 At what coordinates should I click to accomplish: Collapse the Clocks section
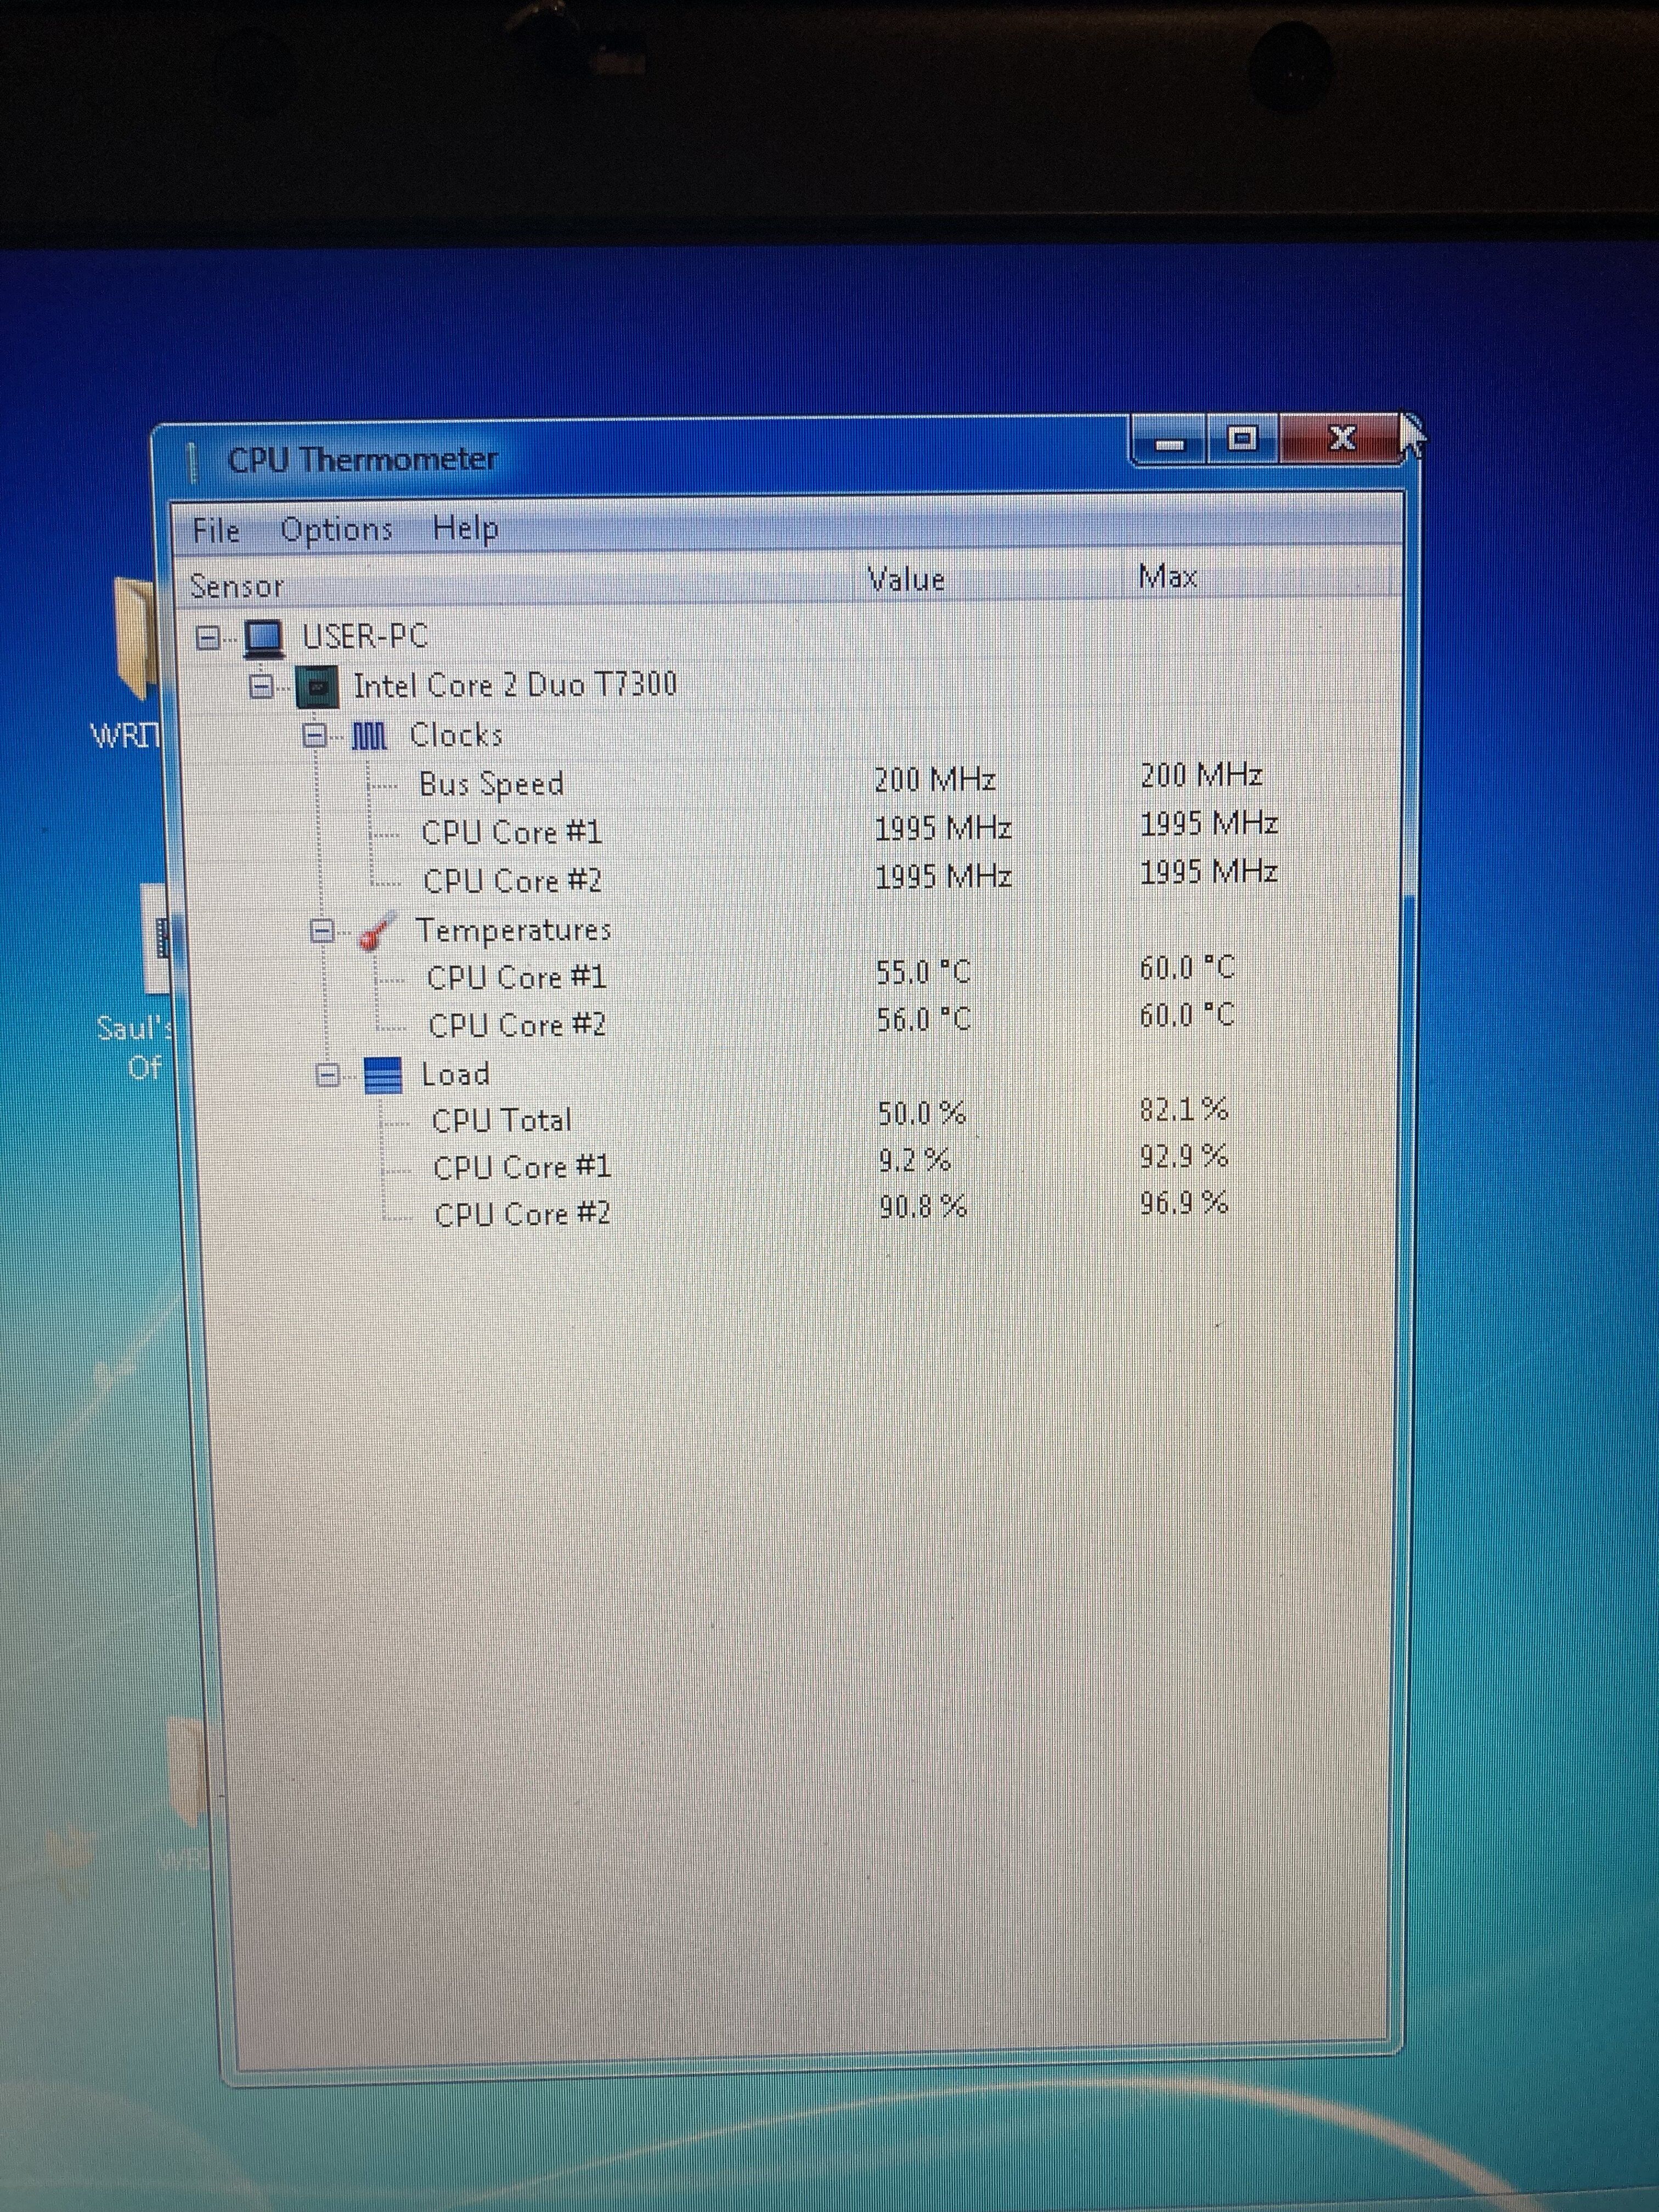pyautogui.click(x=315, y=736)
